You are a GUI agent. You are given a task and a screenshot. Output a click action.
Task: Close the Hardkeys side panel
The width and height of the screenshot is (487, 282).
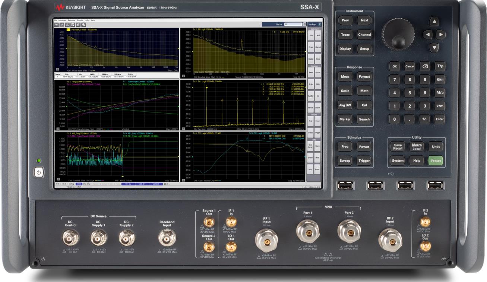319,24
